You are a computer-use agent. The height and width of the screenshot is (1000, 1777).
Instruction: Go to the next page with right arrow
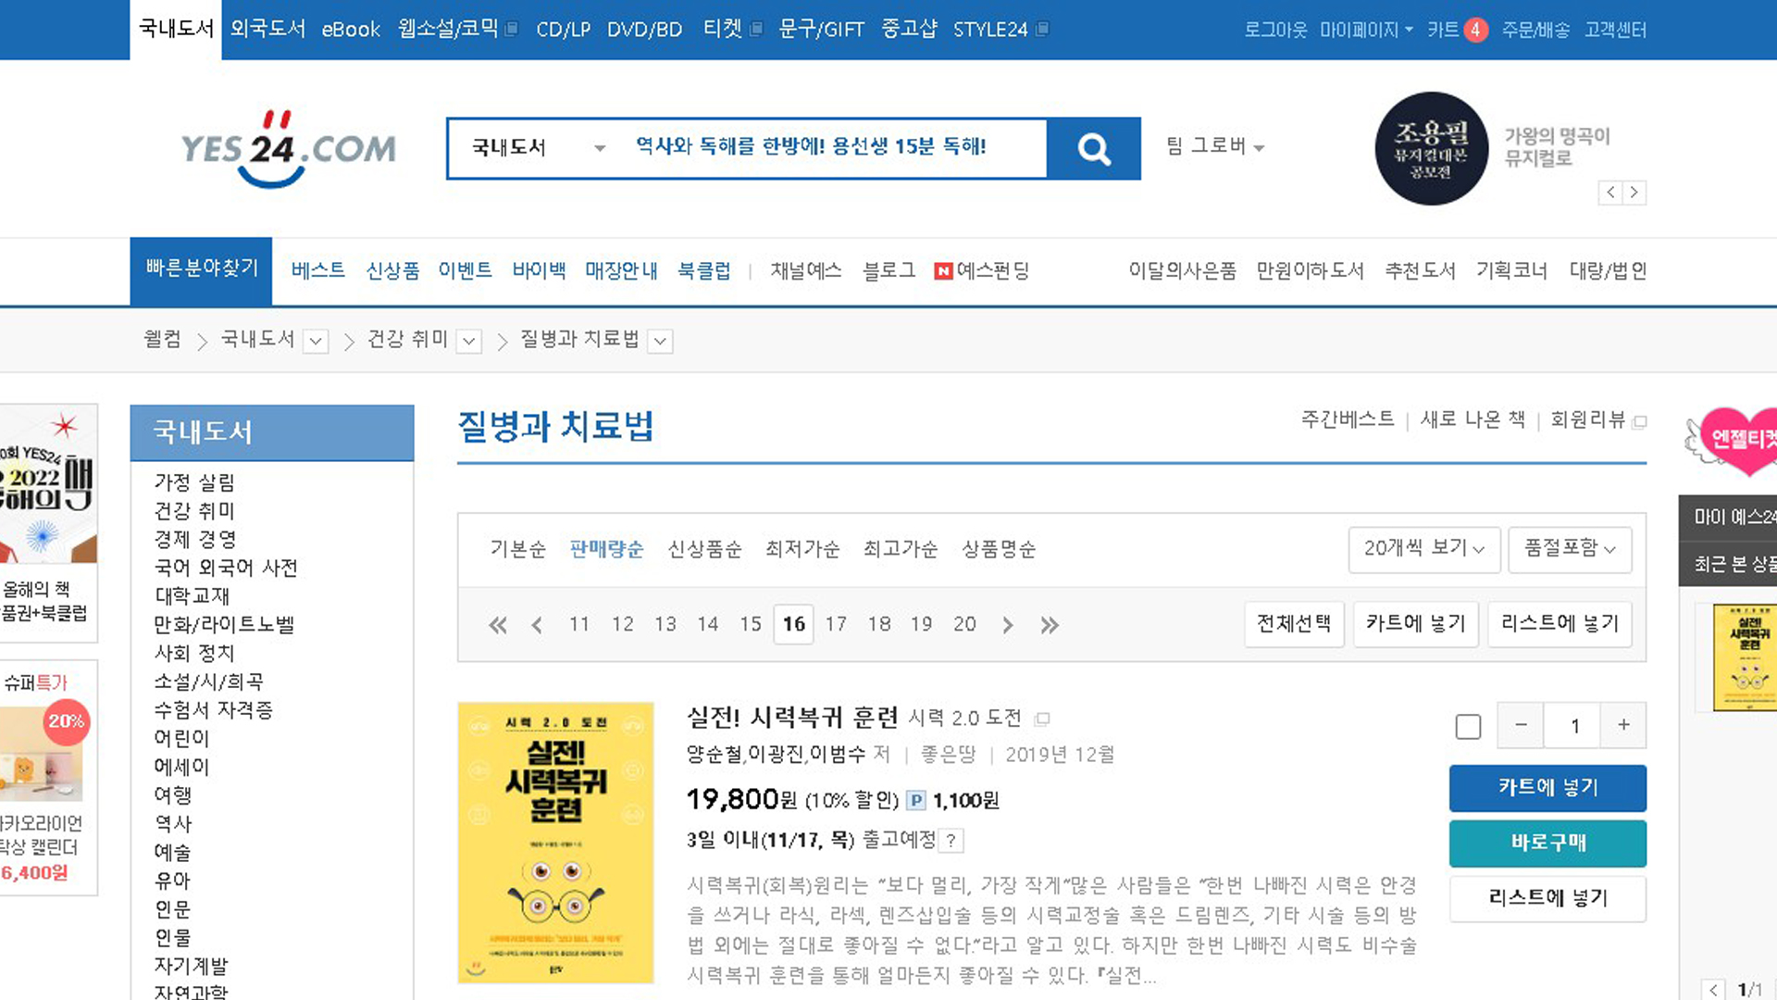(1008, 625)
